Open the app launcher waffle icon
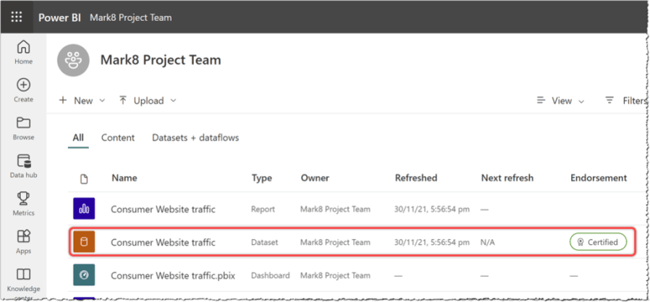This screenshot has width=650, height=302. [17, 17]
